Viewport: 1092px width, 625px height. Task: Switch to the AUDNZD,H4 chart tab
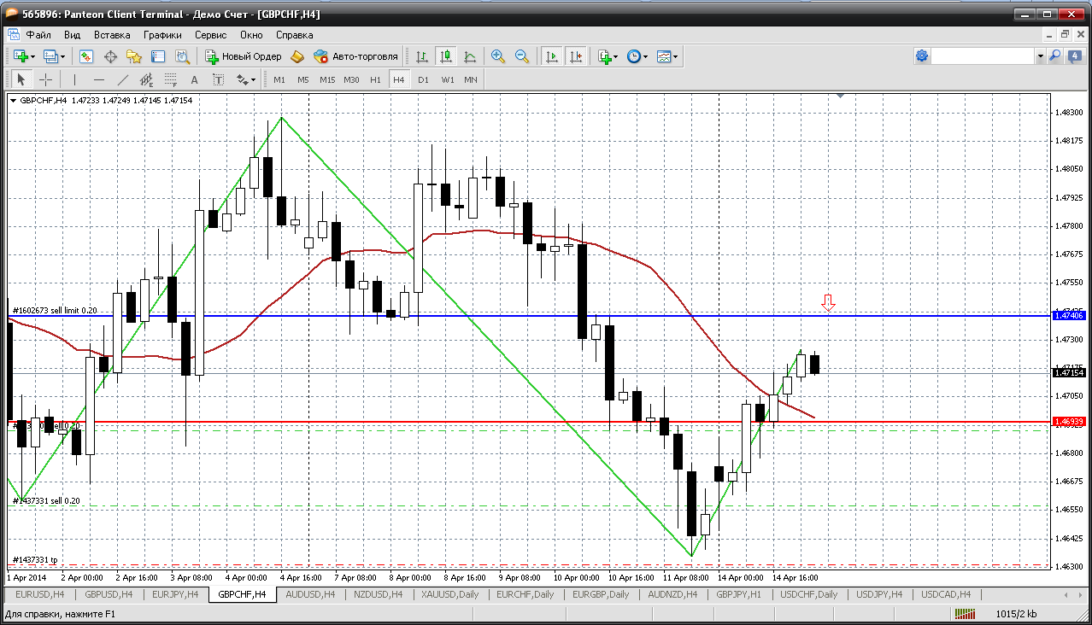672,594
